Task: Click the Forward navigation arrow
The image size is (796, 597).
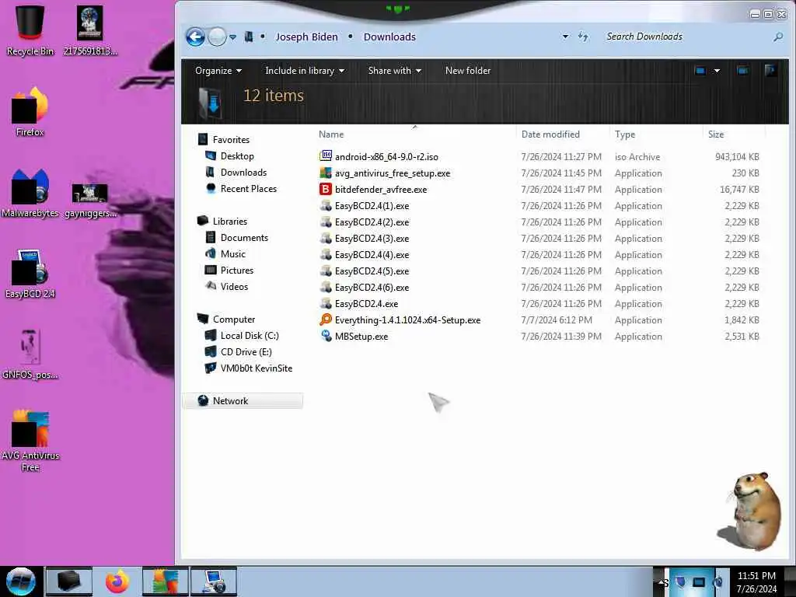Action: coord(218,37)
